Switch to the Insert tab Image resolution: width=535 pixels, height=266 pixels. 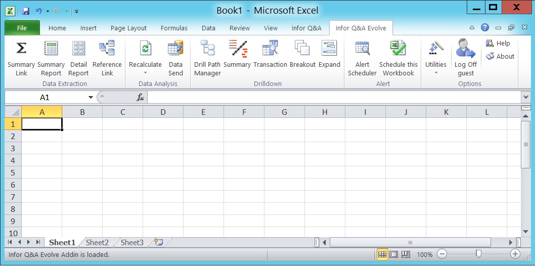(x=88, y=28)
